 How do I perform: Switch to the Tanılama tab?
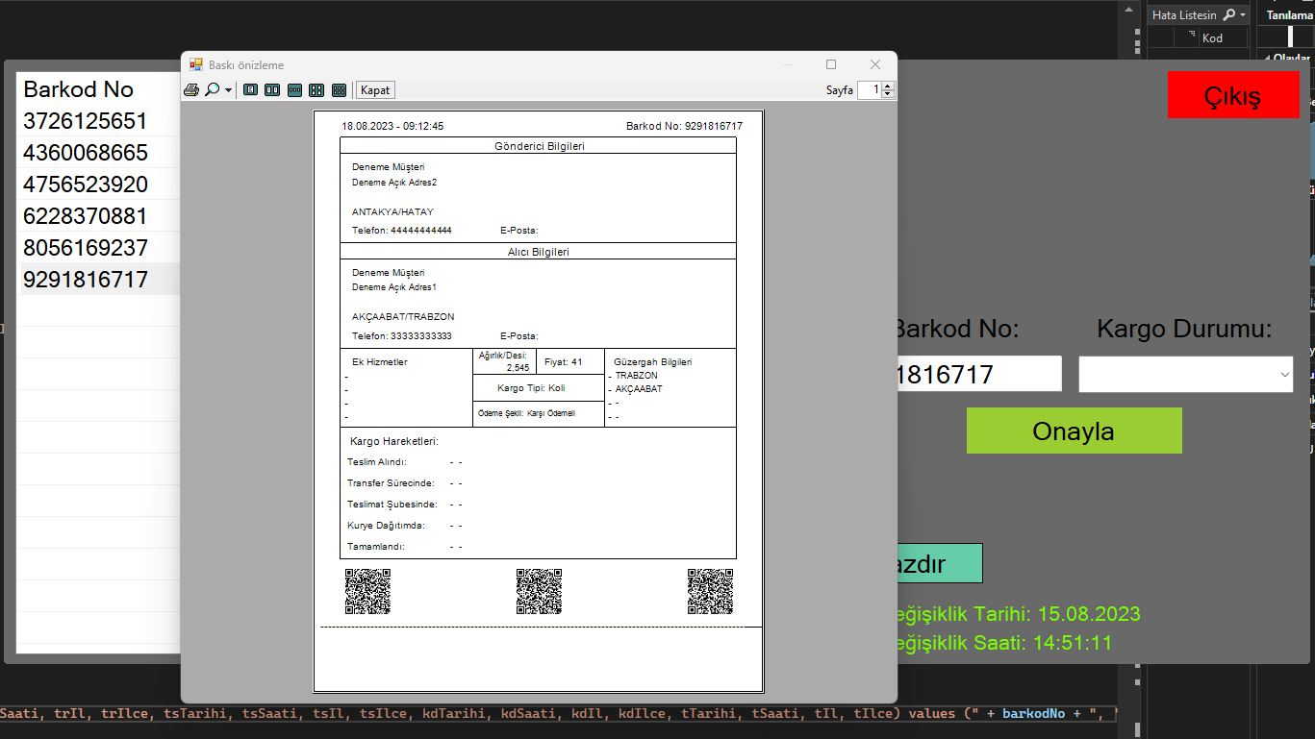click(1286, 14)
